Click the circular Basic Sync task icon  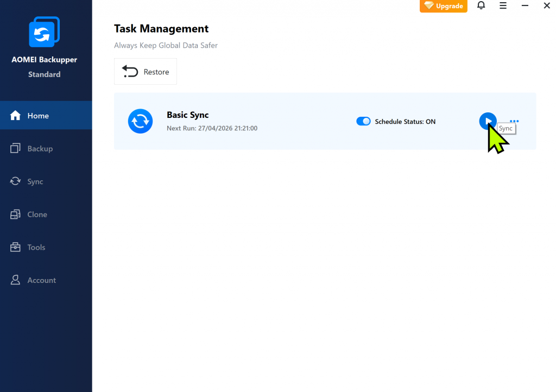point(140,121)
